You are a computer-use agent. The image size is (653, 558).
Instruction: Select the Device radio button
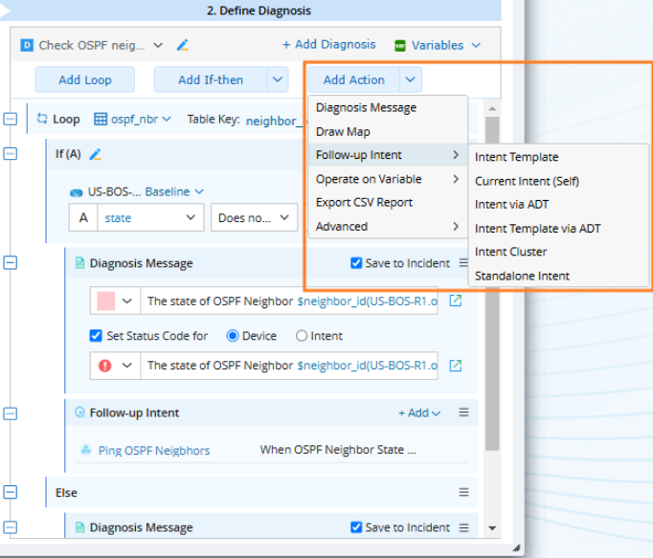coord(233,336)
